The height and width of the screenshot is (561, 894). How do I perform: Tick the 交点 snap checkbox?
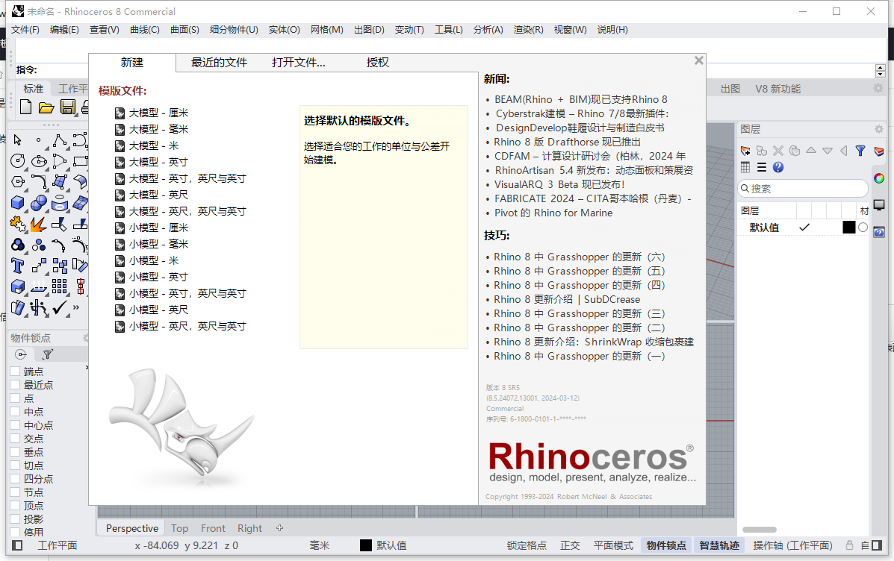[x=16, y=439]
